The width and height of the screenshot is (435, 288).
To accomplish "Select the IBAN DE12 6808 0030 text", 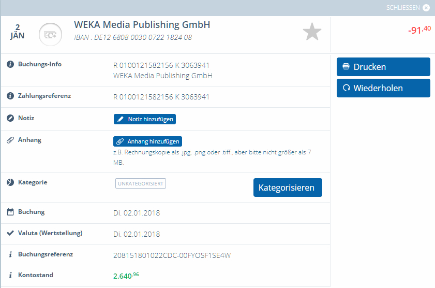I will [133, 37].
